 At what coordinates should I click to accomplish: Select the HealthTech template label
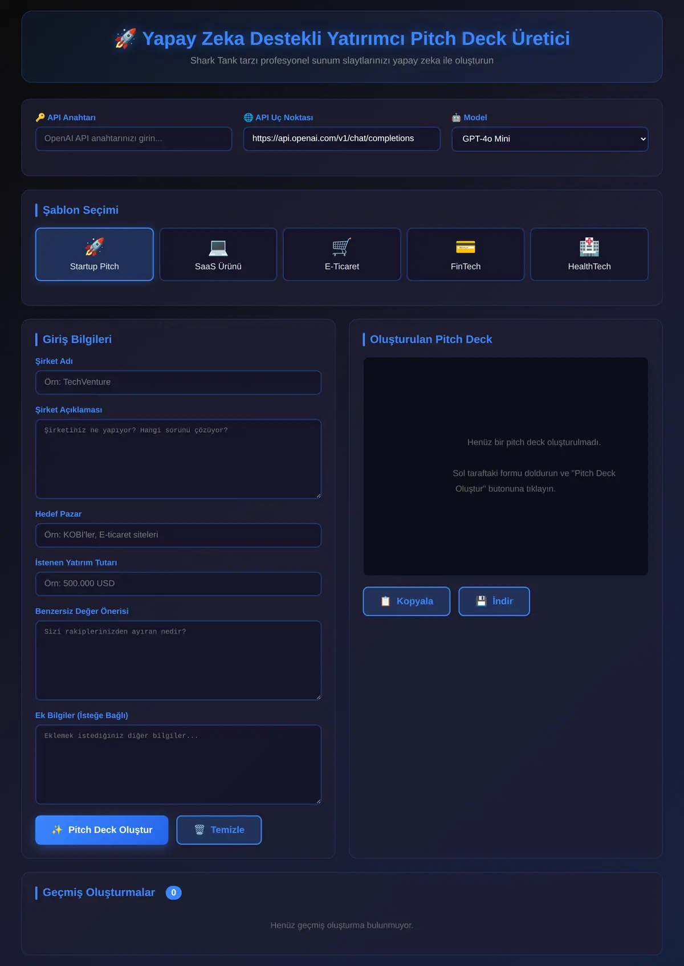[x=589, y=267]
